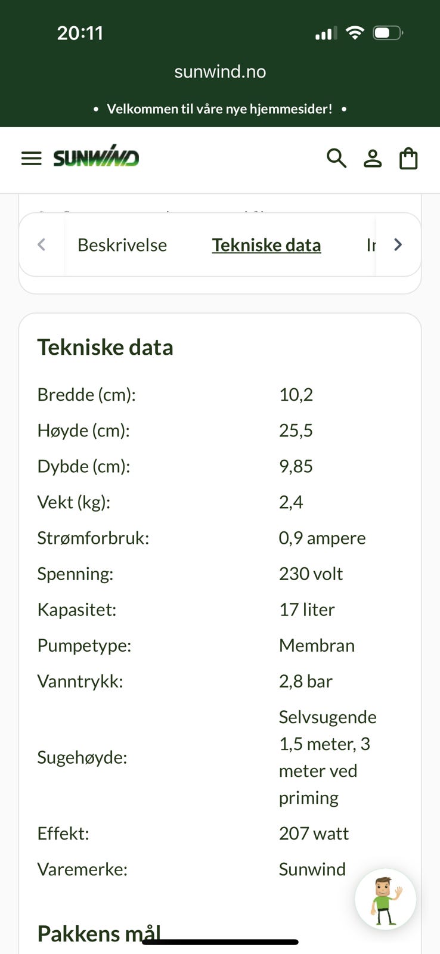The width and height of the screenshot is (440, 954).
Task: Open the search magnifier icon
Action: click(x=336, y=158)
